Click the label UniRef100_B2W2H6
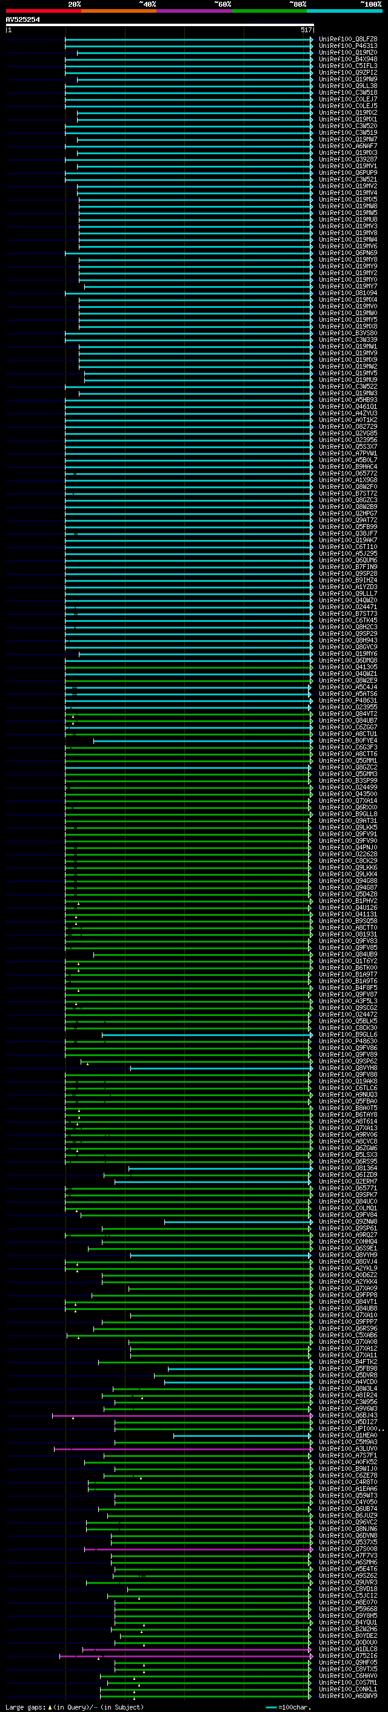 pos(348,1629)
